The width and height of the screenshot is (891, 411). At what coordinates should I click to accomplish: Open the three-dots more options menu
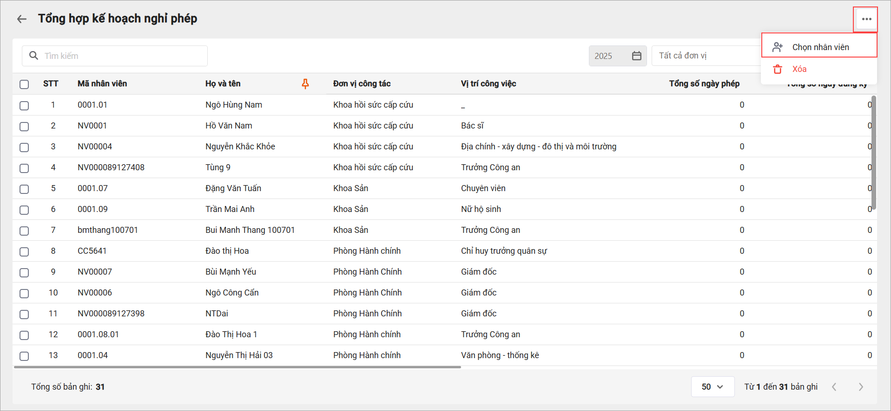866,19
